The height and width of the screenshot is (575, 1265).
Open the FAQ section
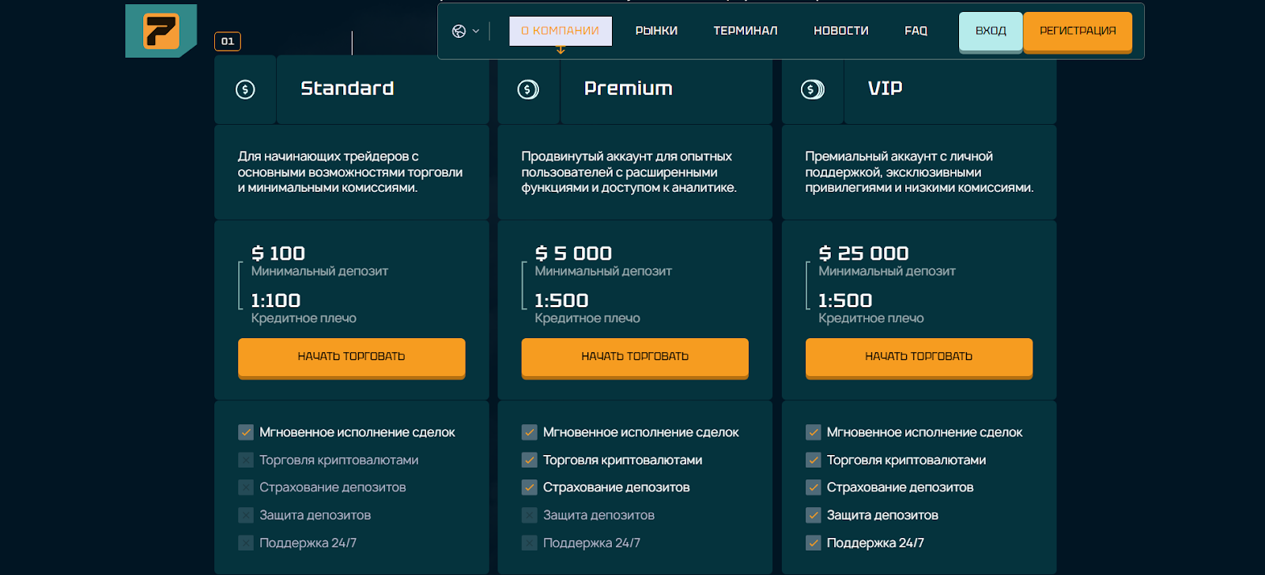(916, 31)
